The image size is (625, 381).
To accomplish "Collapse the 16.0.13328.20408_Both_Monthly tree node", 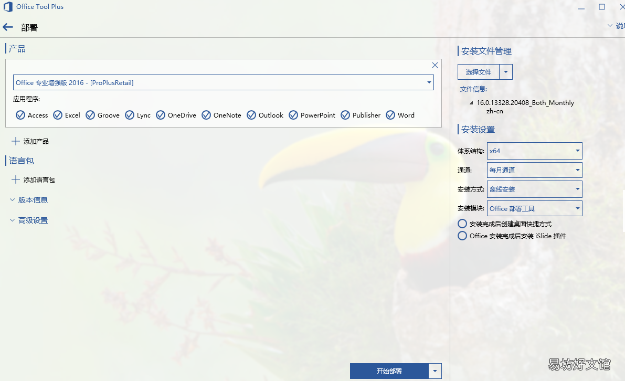I will click(471, 103).
